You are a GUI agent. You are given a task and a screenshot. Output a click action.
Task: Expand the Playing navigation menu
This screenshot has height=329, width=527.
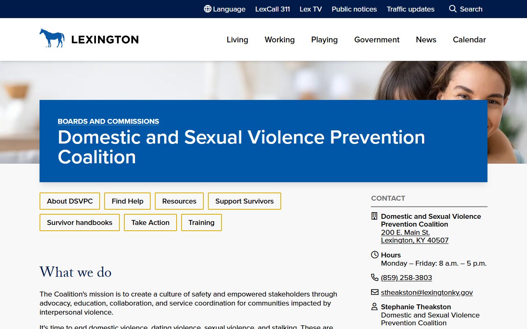pos(324,39)
